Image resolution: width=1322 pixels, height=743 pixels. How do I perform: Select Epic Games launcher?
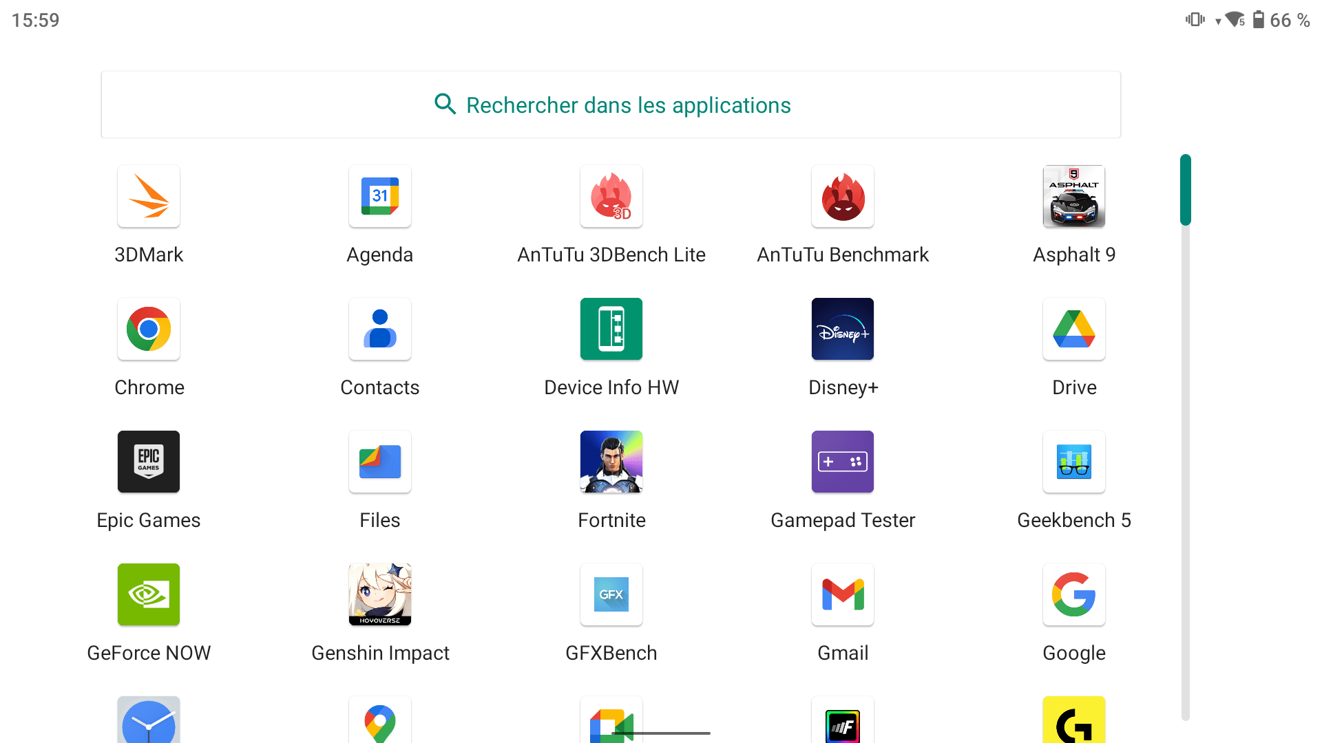[148, 462]
